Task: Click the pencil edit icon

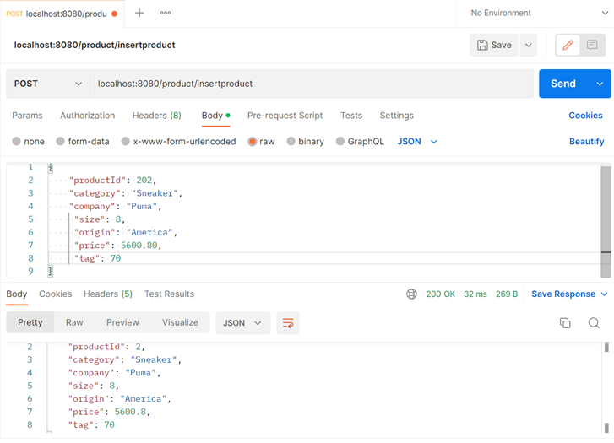Action: point(568,45)
